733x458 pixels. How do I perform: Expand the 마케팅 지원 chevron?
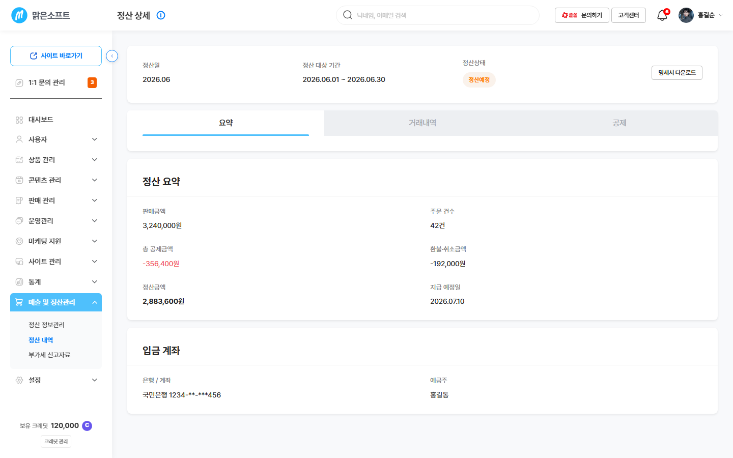coord(95,241)
